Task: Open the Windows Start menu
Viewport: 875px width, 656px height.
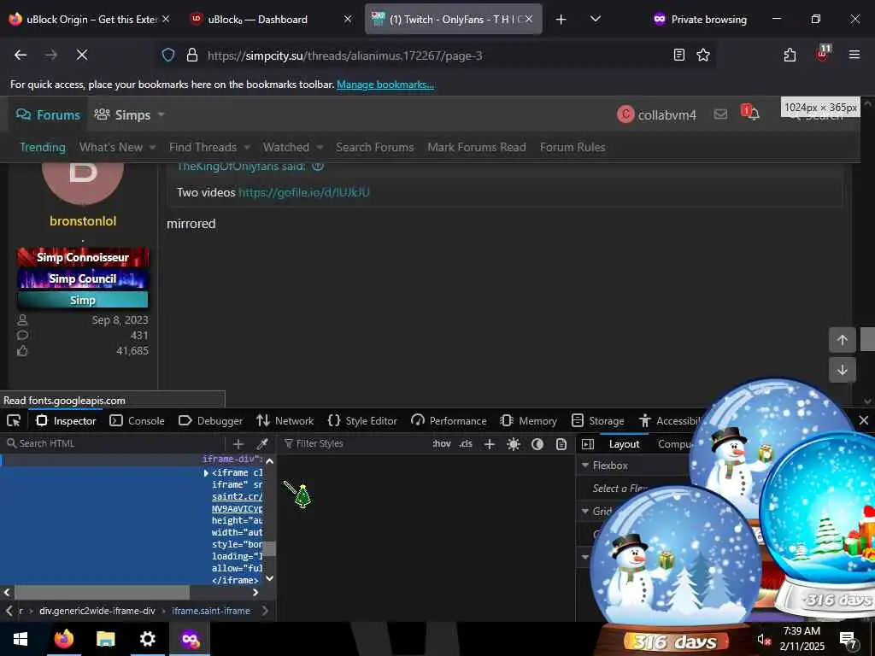Action: click(21, 639)
